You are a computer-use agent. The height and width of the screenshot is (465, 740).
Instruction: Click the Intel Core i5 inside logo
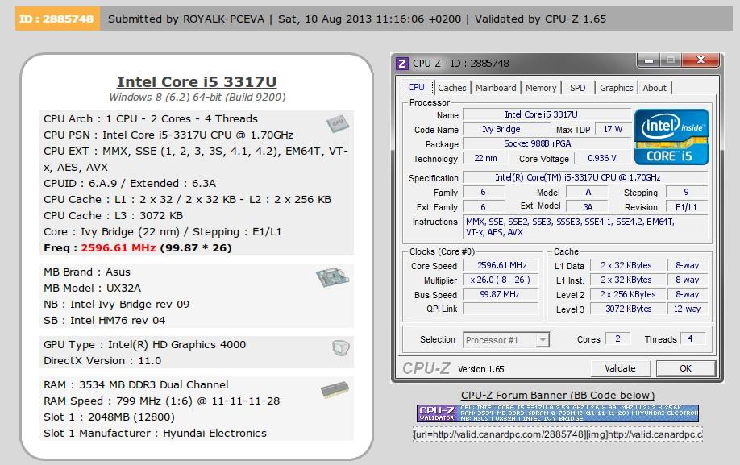[x=671, y=137]
